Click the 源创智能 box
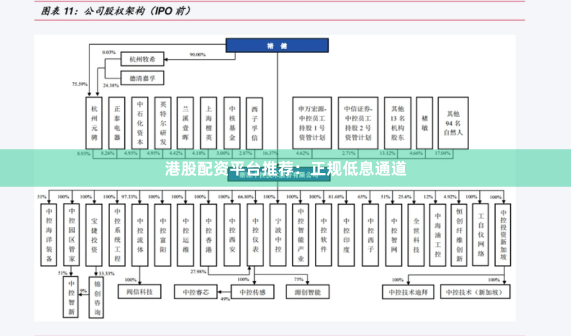571x336 pixels. click(308, 292)
